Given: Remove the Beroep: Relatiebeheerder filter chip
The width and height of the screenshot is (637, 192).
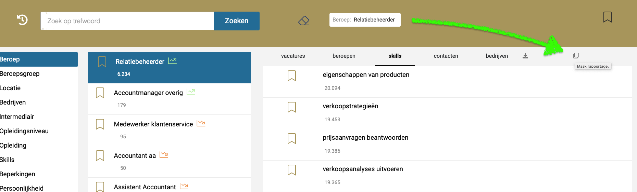Looking at the screenshot, I should pyautogui.click(x=365, y=20).
